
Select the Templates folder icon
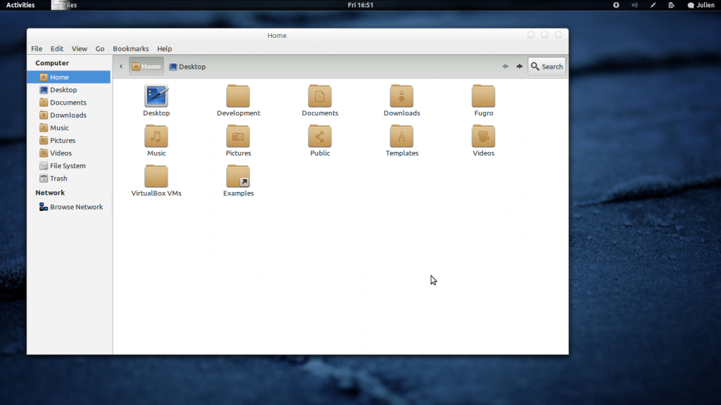point(401,136)
